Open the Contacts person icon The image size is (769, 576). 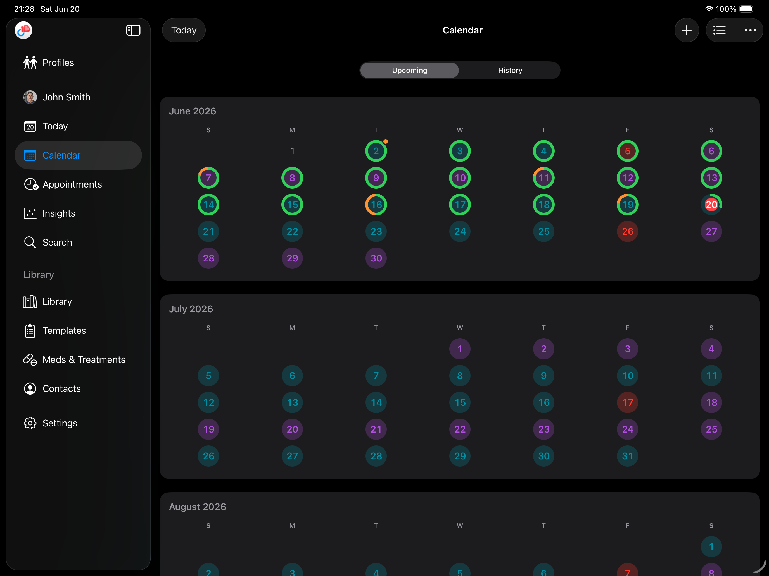(x=30, y=388)
